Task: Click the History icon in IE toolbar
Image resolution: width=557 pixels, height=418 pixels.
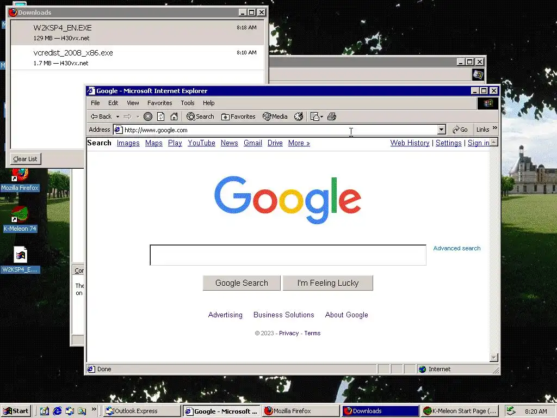Action: pos(299,116)
